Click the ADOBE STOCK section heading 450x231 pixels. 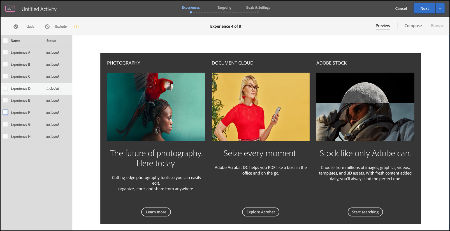coord(331,63)
